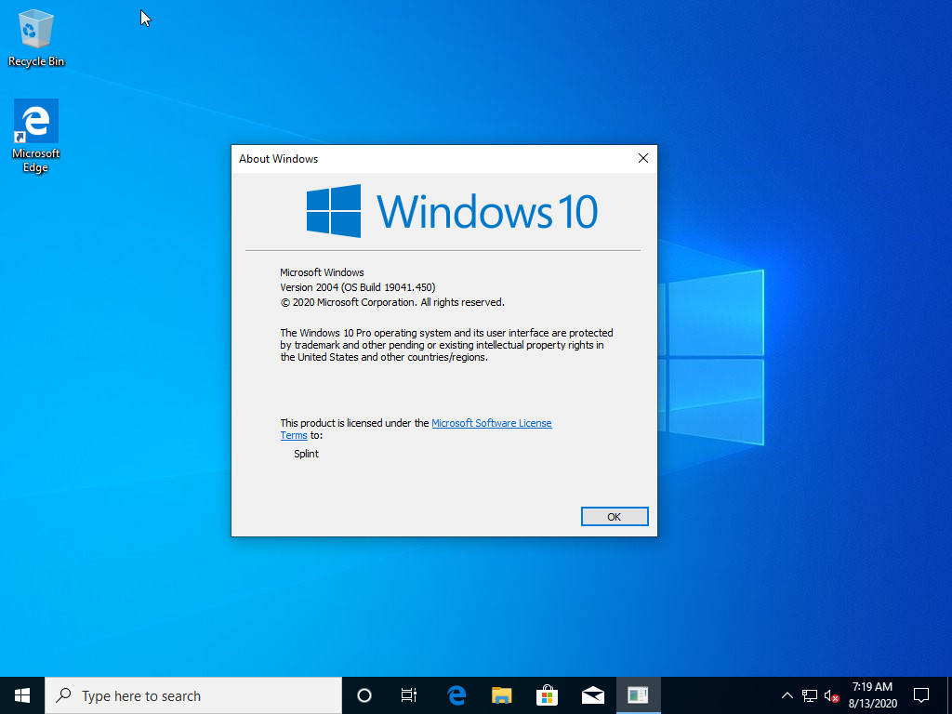This screenshot has height=714, width=952.
Task: Open the network status tray icon
Action: [x=810, y=695]
